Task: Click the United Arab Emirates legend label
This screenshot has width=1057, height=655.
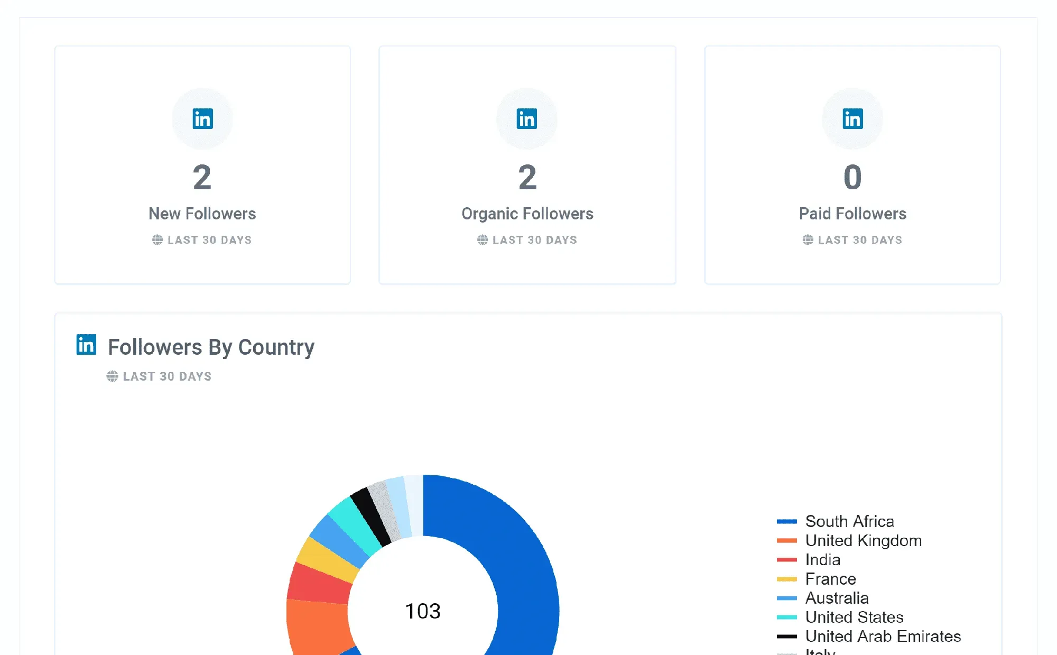Action: click(883, 636)
